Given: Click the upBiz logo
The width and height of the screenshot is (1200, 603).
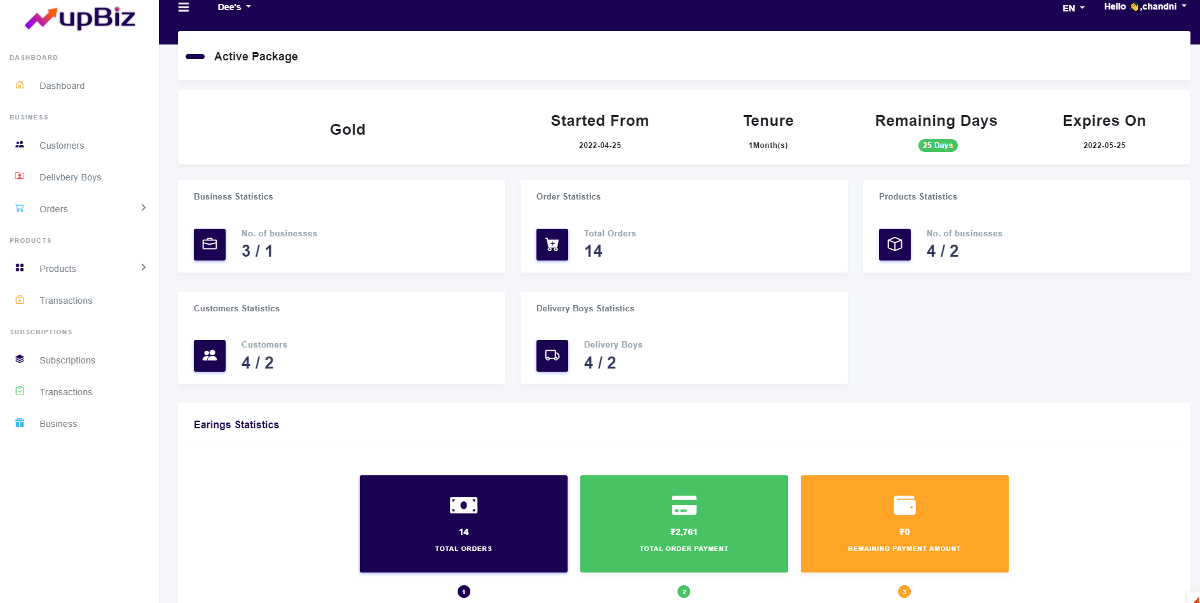Looking at the screenshot, I should 80,18.
